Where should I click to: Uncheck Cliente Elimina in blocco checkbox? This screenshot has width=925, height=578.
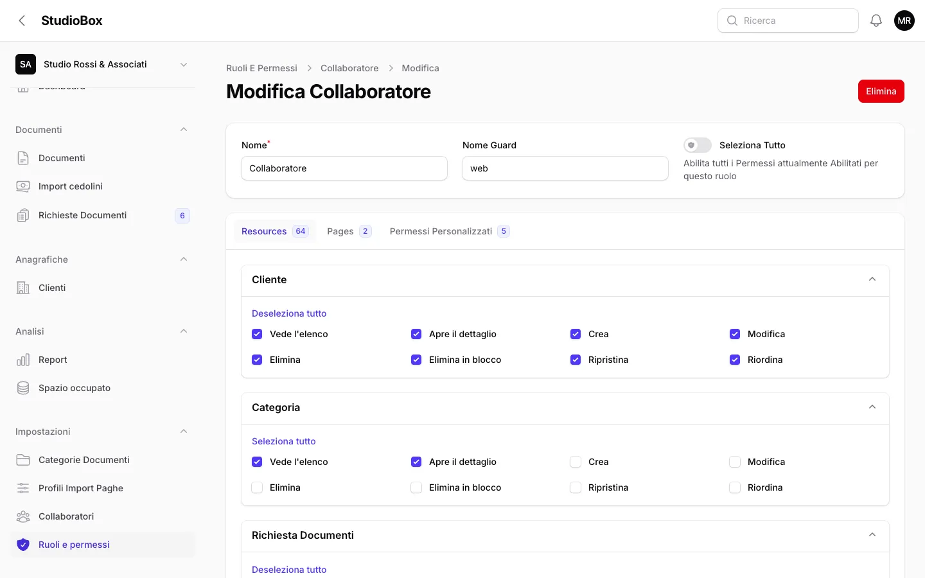(416, 360)
